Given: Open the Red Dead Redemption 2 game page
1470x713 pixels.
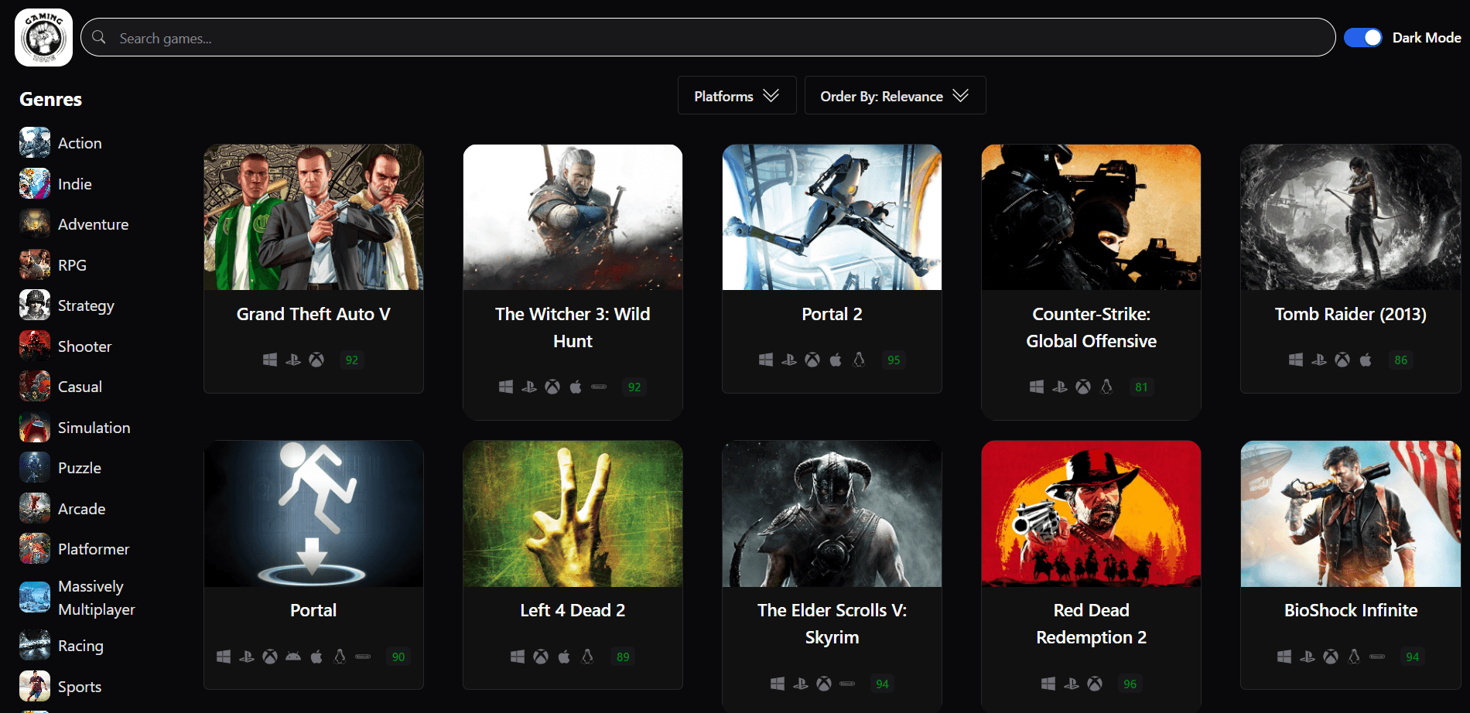Looking at the screenshot, I should pyautogui.click(x=1090, y=623).
